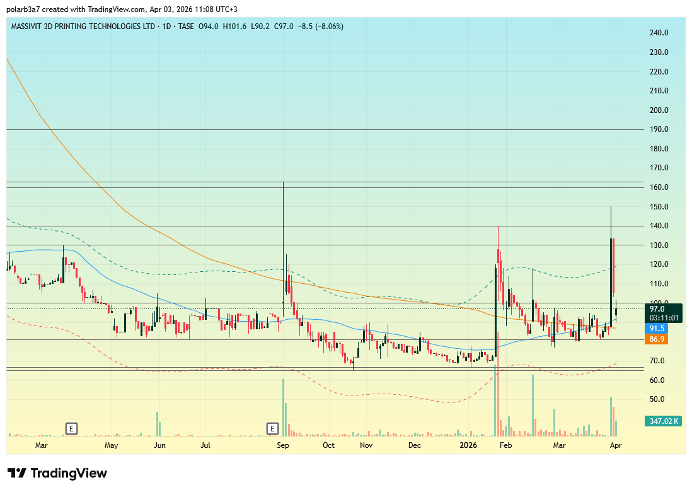
Task: Click the volume label 347.02 K
Action: pyautogui.click(x=663, y=421)
